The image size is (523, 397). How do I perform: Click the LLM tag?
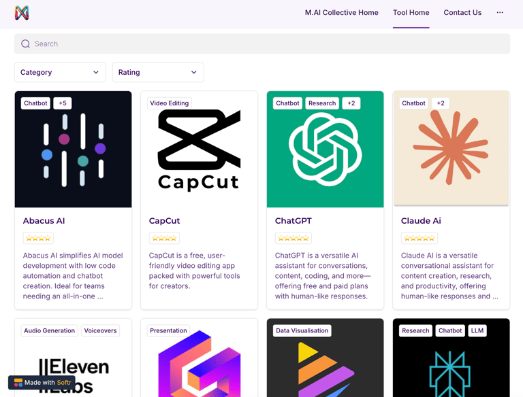tap(477, 331)
